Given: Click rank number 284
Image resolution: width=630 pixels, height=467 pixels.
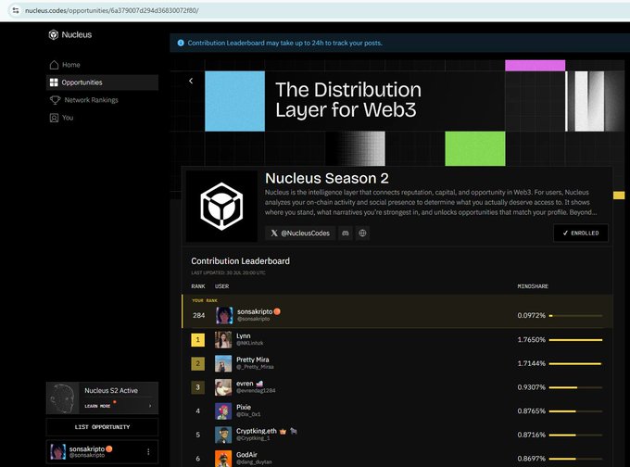Looking at the screenshot, I should [199, 315].
